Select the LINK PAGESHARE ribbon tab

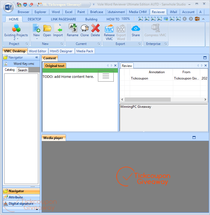tap(64, 19)
